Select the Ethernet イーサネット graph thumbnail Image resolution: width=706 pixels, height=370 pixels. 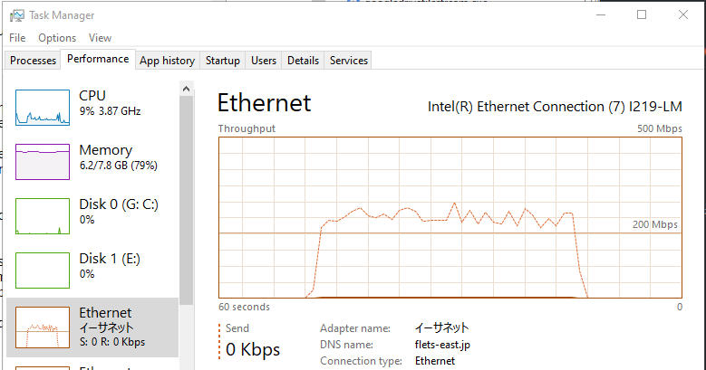point(43,327)
